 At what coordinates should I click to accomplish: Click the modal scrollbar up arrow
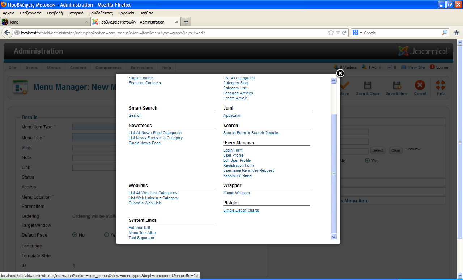click(x=334, y=80)
